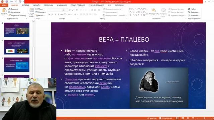
Task: Open the Аа change case dropdown
Action: [x=70, y=14]
